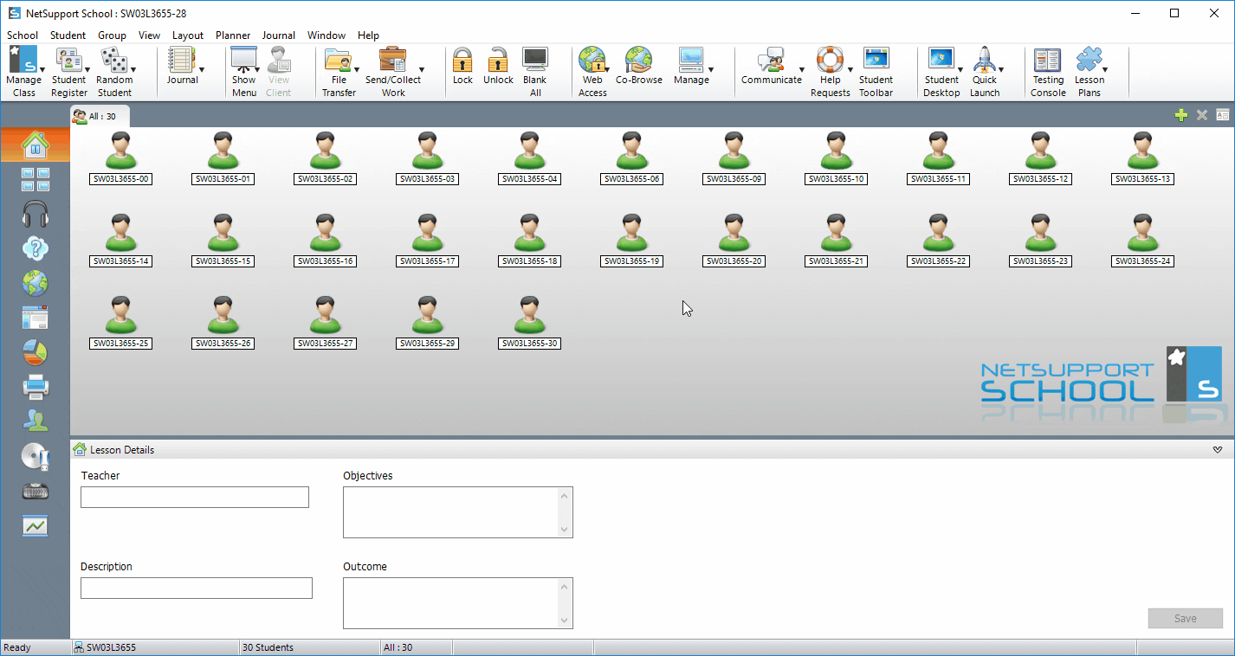Screen dimensions: 1235x656
Task: Blank all student screens
Action: point(534,69)
